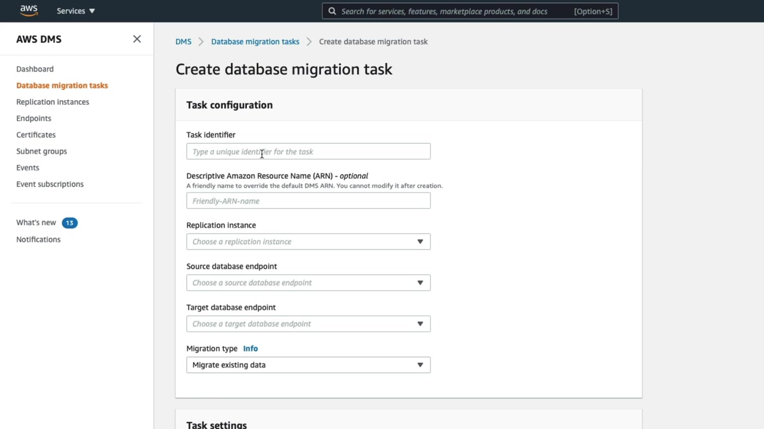This screenshot has height=429, width=764.
Task: Open the Services dropdown menu
Action: pyautogui.click(x=76, y=11)
